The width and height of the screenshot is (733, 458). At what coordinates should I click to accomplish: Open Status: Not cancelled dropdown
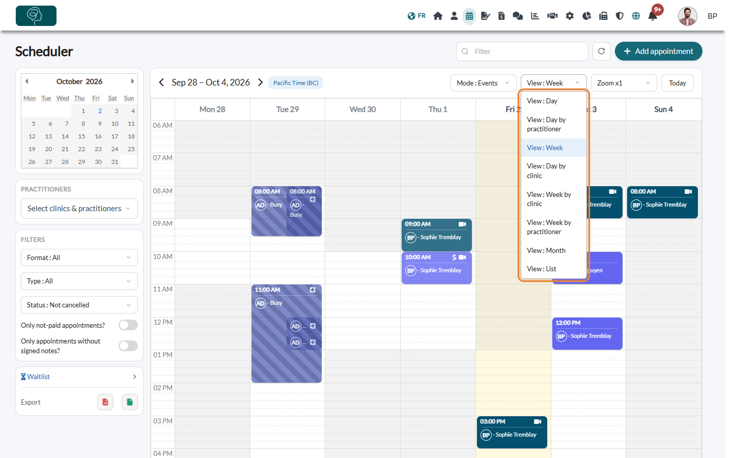pyautogui.click(x=79, y=305)
